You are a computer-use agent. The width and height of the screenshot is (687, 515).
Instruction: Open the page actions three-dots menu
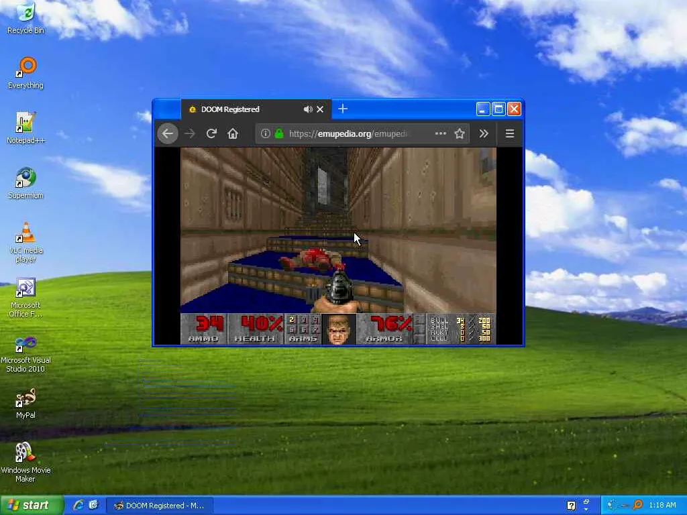(440, 133)
